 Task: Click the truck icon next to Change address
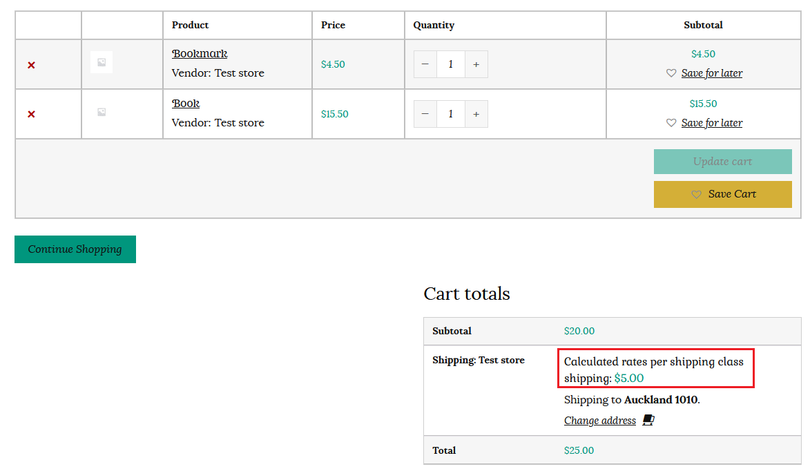point(648,420)
